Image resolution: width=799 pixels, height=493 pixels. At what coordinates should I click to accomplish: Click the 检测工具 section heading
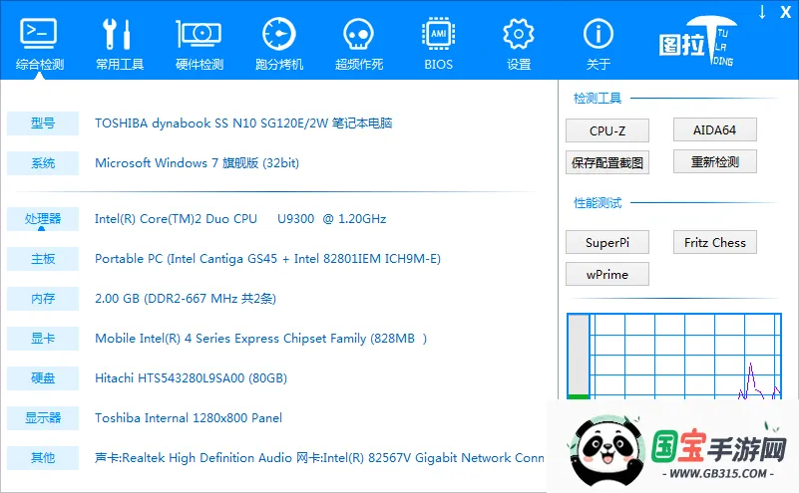(x=598, y=99)
